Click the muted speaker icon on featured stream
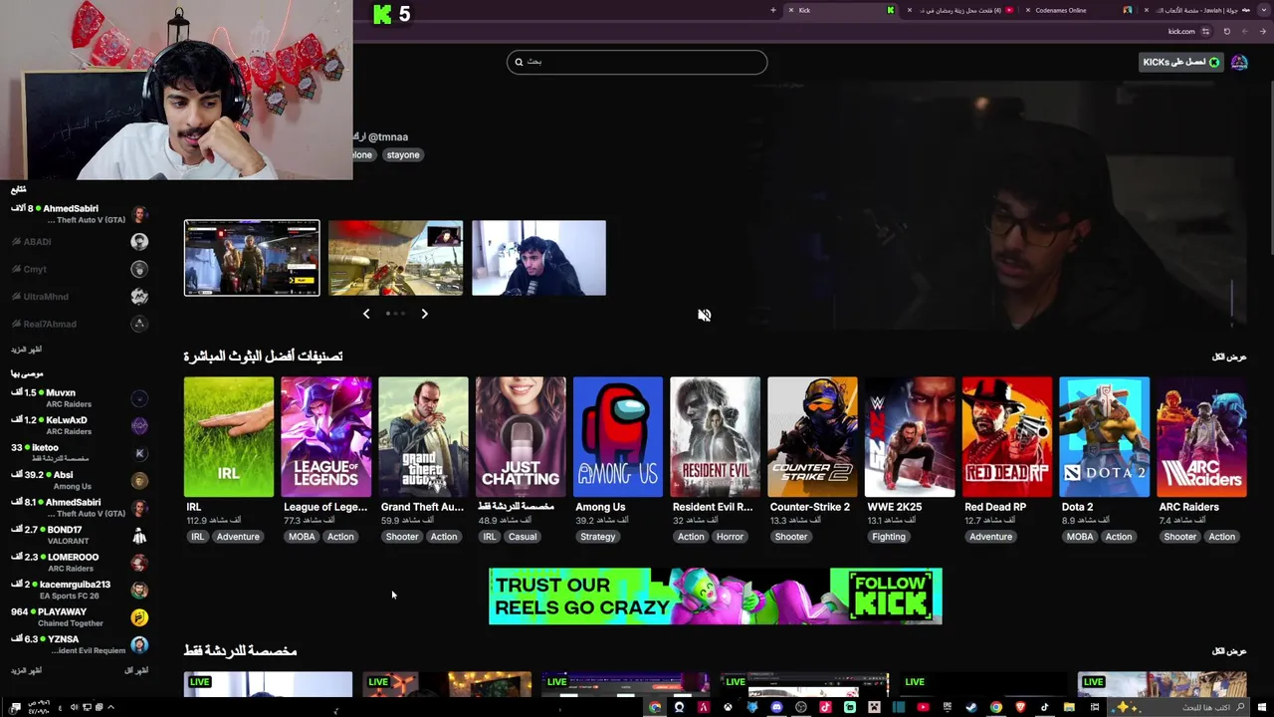Screen dimensions: 1274x717 coord(704,315)
